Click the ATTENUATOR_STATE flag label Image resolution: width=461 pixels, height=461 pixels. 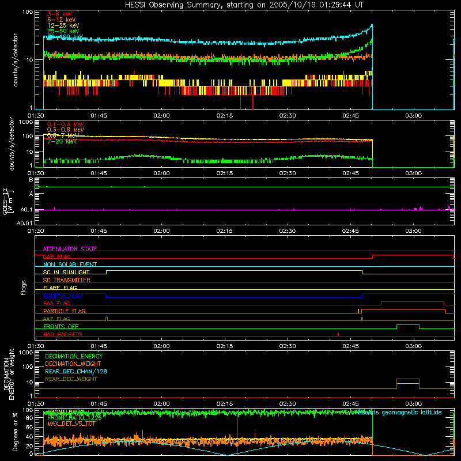(70, 249)
